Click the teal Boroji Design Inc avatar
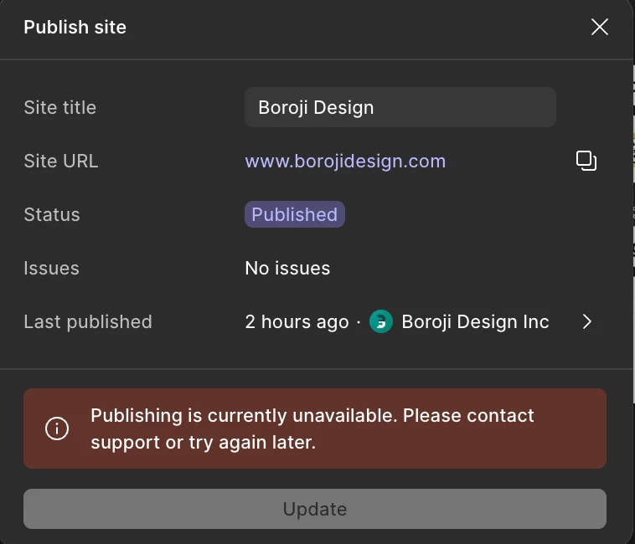Screen dimensions: 635x544 pyautogui.click(x=380, y=321)
